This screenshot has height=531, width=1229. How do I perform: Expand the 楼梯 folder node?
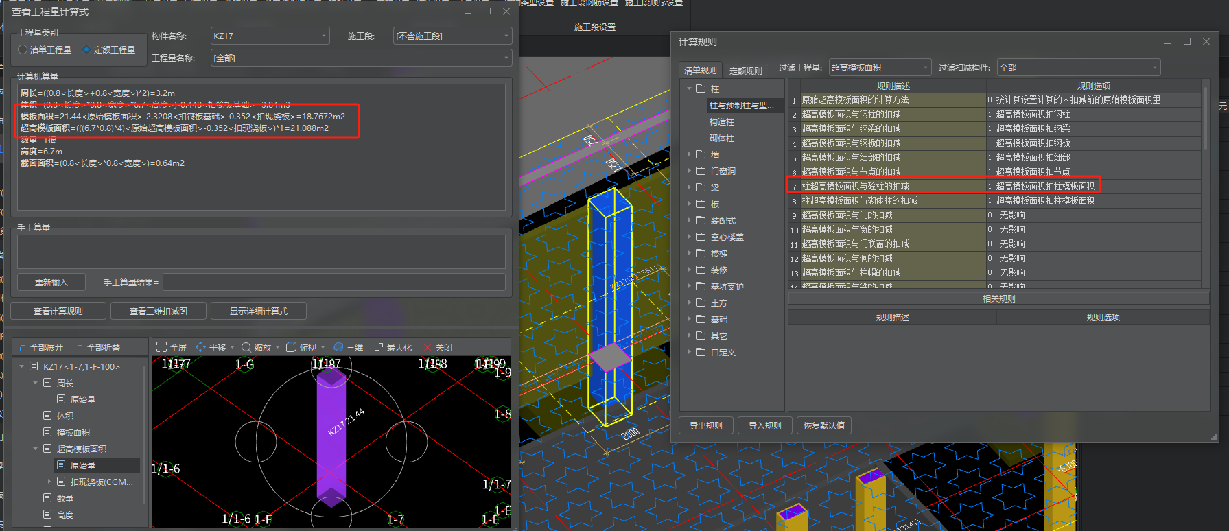(689, 253)
